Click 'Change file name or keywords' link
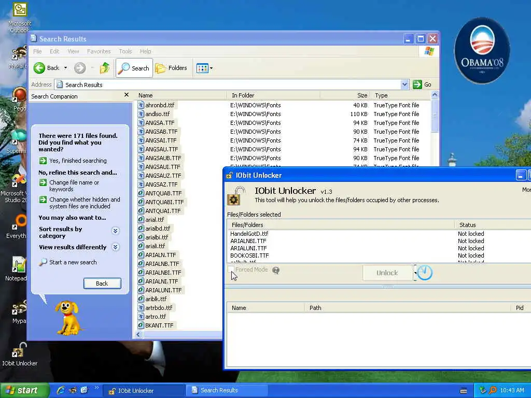The image size is (531, 398). [74, 186]
